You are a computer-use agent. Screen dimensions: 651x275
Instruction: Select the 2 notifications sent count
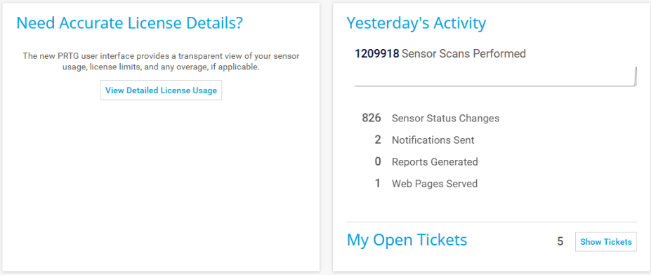click(x=377, y=140)
